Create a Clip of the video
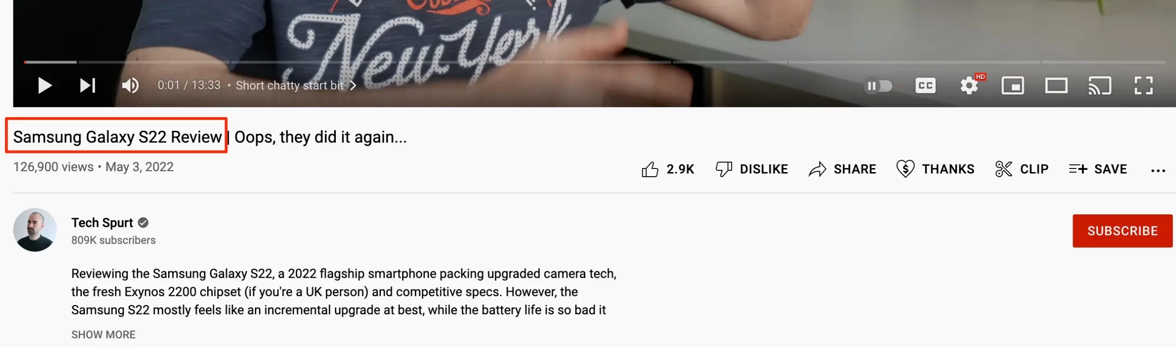The image size is (1176, 347). (1022, 169)
